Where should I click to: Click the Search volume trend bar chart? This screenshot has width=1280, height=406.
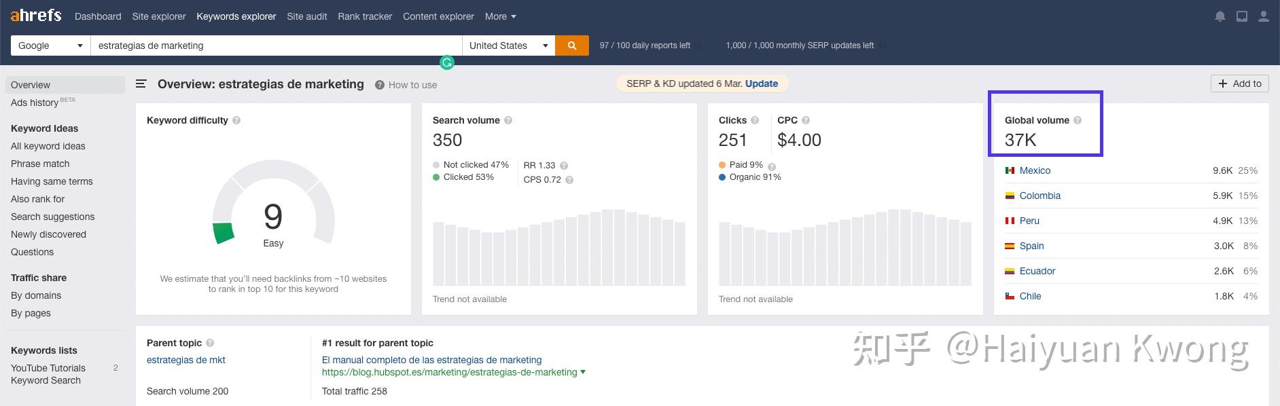(559, 247)
